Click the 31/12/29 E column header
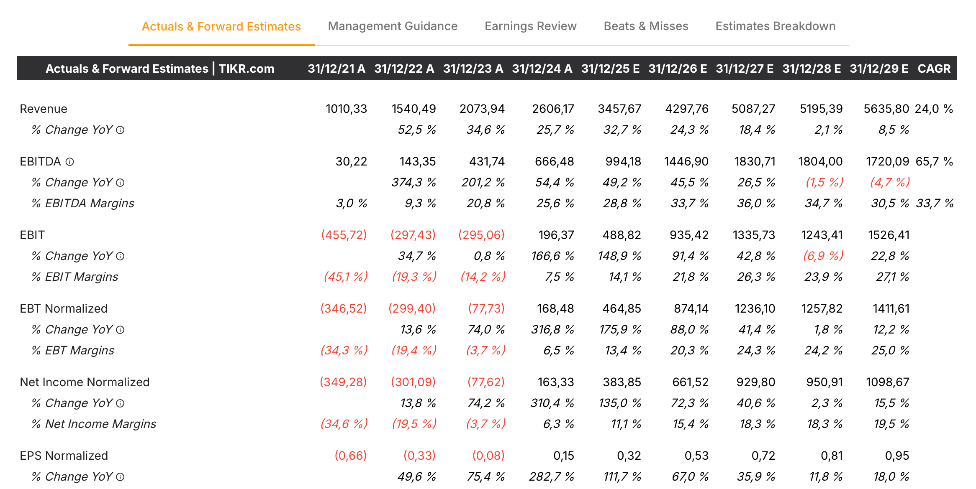 pyautogui.click(x=878, y=69)
